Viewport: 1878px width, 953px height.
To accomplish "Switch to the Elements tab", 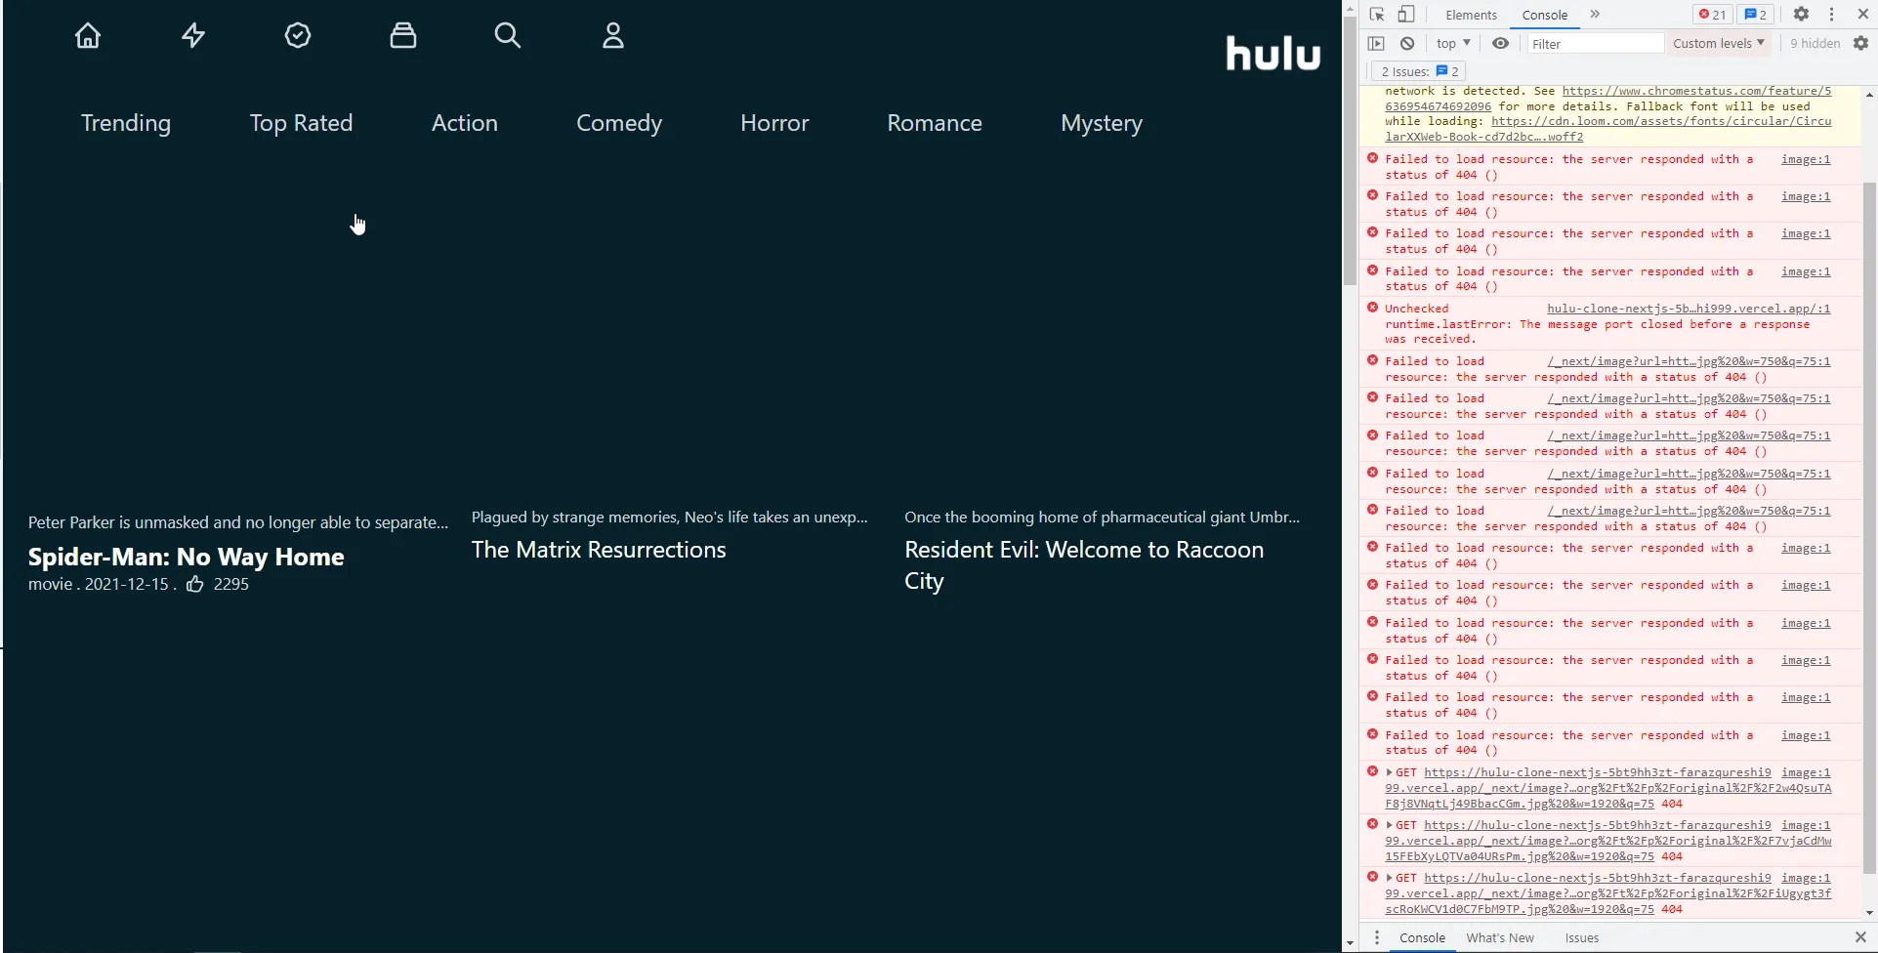I will (1471, 15).
